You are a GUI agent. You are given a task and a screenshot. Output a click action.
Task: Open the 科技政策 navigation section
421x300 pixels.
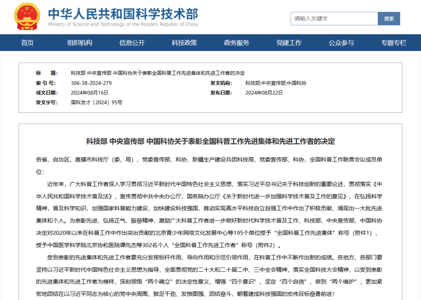click(x=184, y=43)
